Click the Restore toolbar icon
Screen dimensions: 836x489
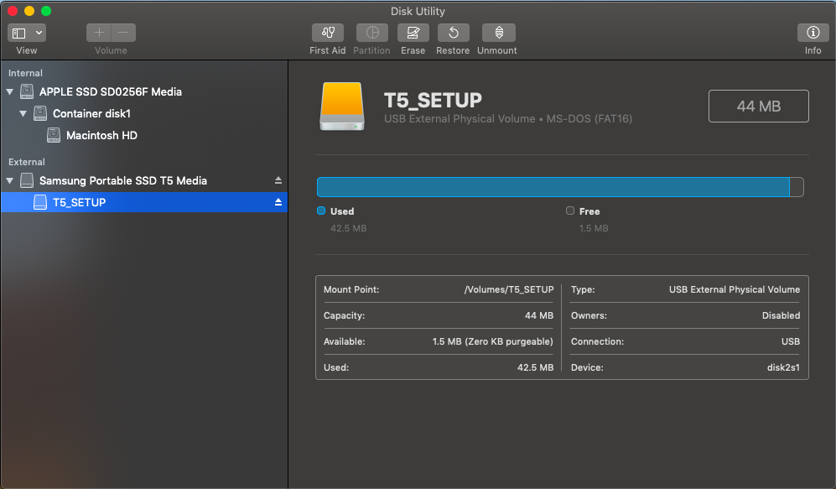point(453,33)
